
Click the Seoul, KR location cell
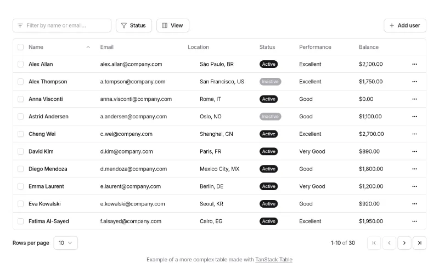[211, 204]
